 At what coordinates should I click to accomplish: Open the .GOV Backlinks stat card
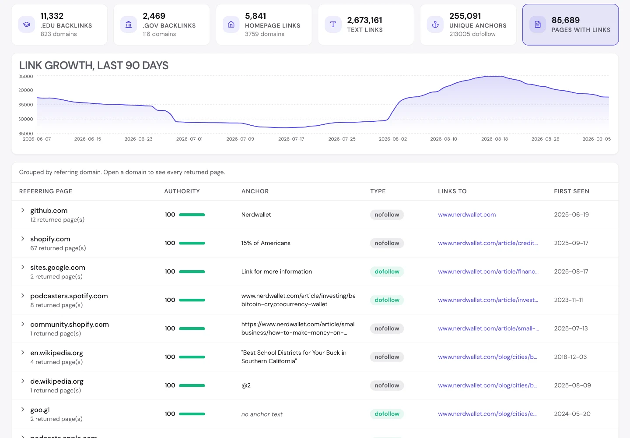tap(161, 25)
